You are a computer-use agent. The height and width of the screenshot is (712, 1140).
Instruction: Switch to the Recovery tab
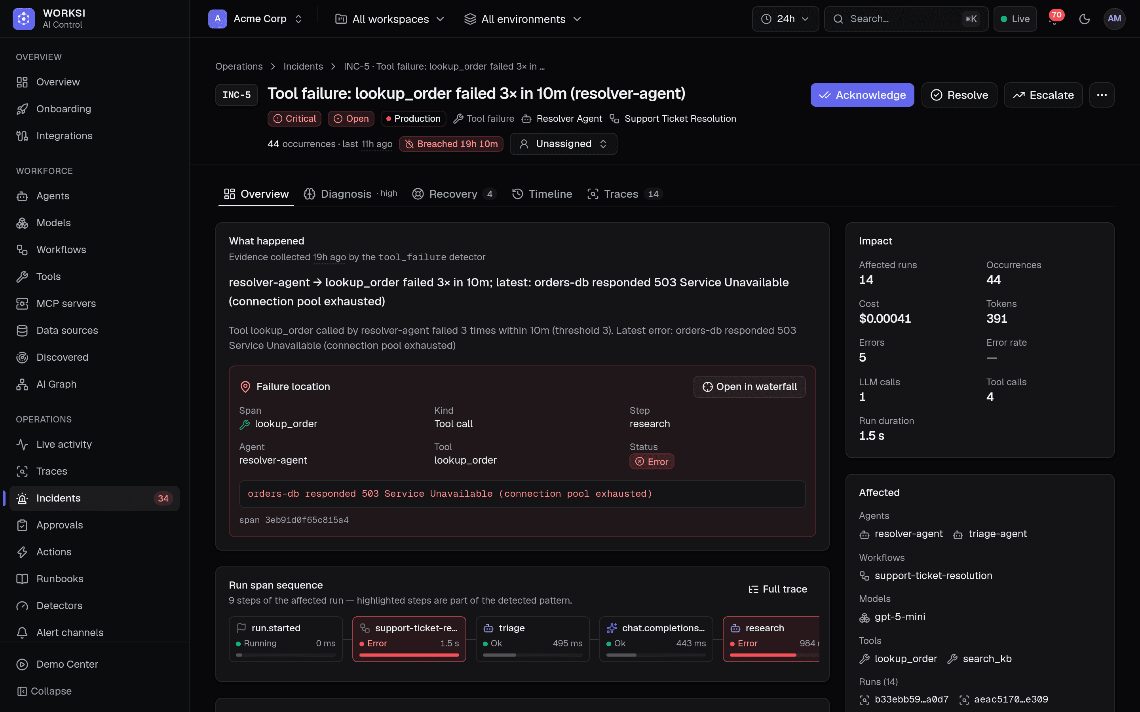(x=454, y=194)
